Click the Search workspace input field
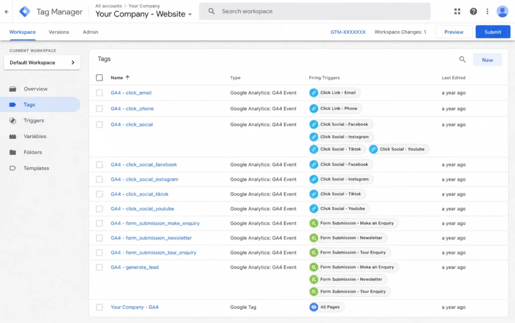Screen dimensions: 515x323 pyautogui.click(x=315, y=11)
